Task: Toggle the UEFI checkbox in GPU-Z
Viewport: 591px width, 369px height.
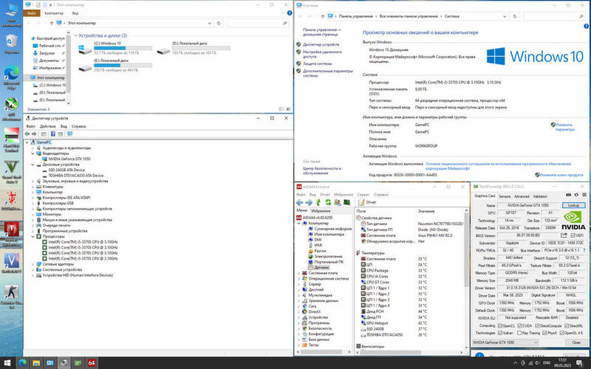Action: tap(573, 235)
